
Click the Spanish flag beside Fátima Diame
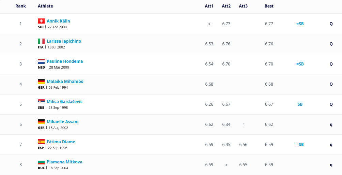click(41, 142)
